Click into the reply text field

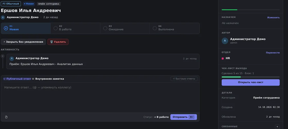point(100,97)
